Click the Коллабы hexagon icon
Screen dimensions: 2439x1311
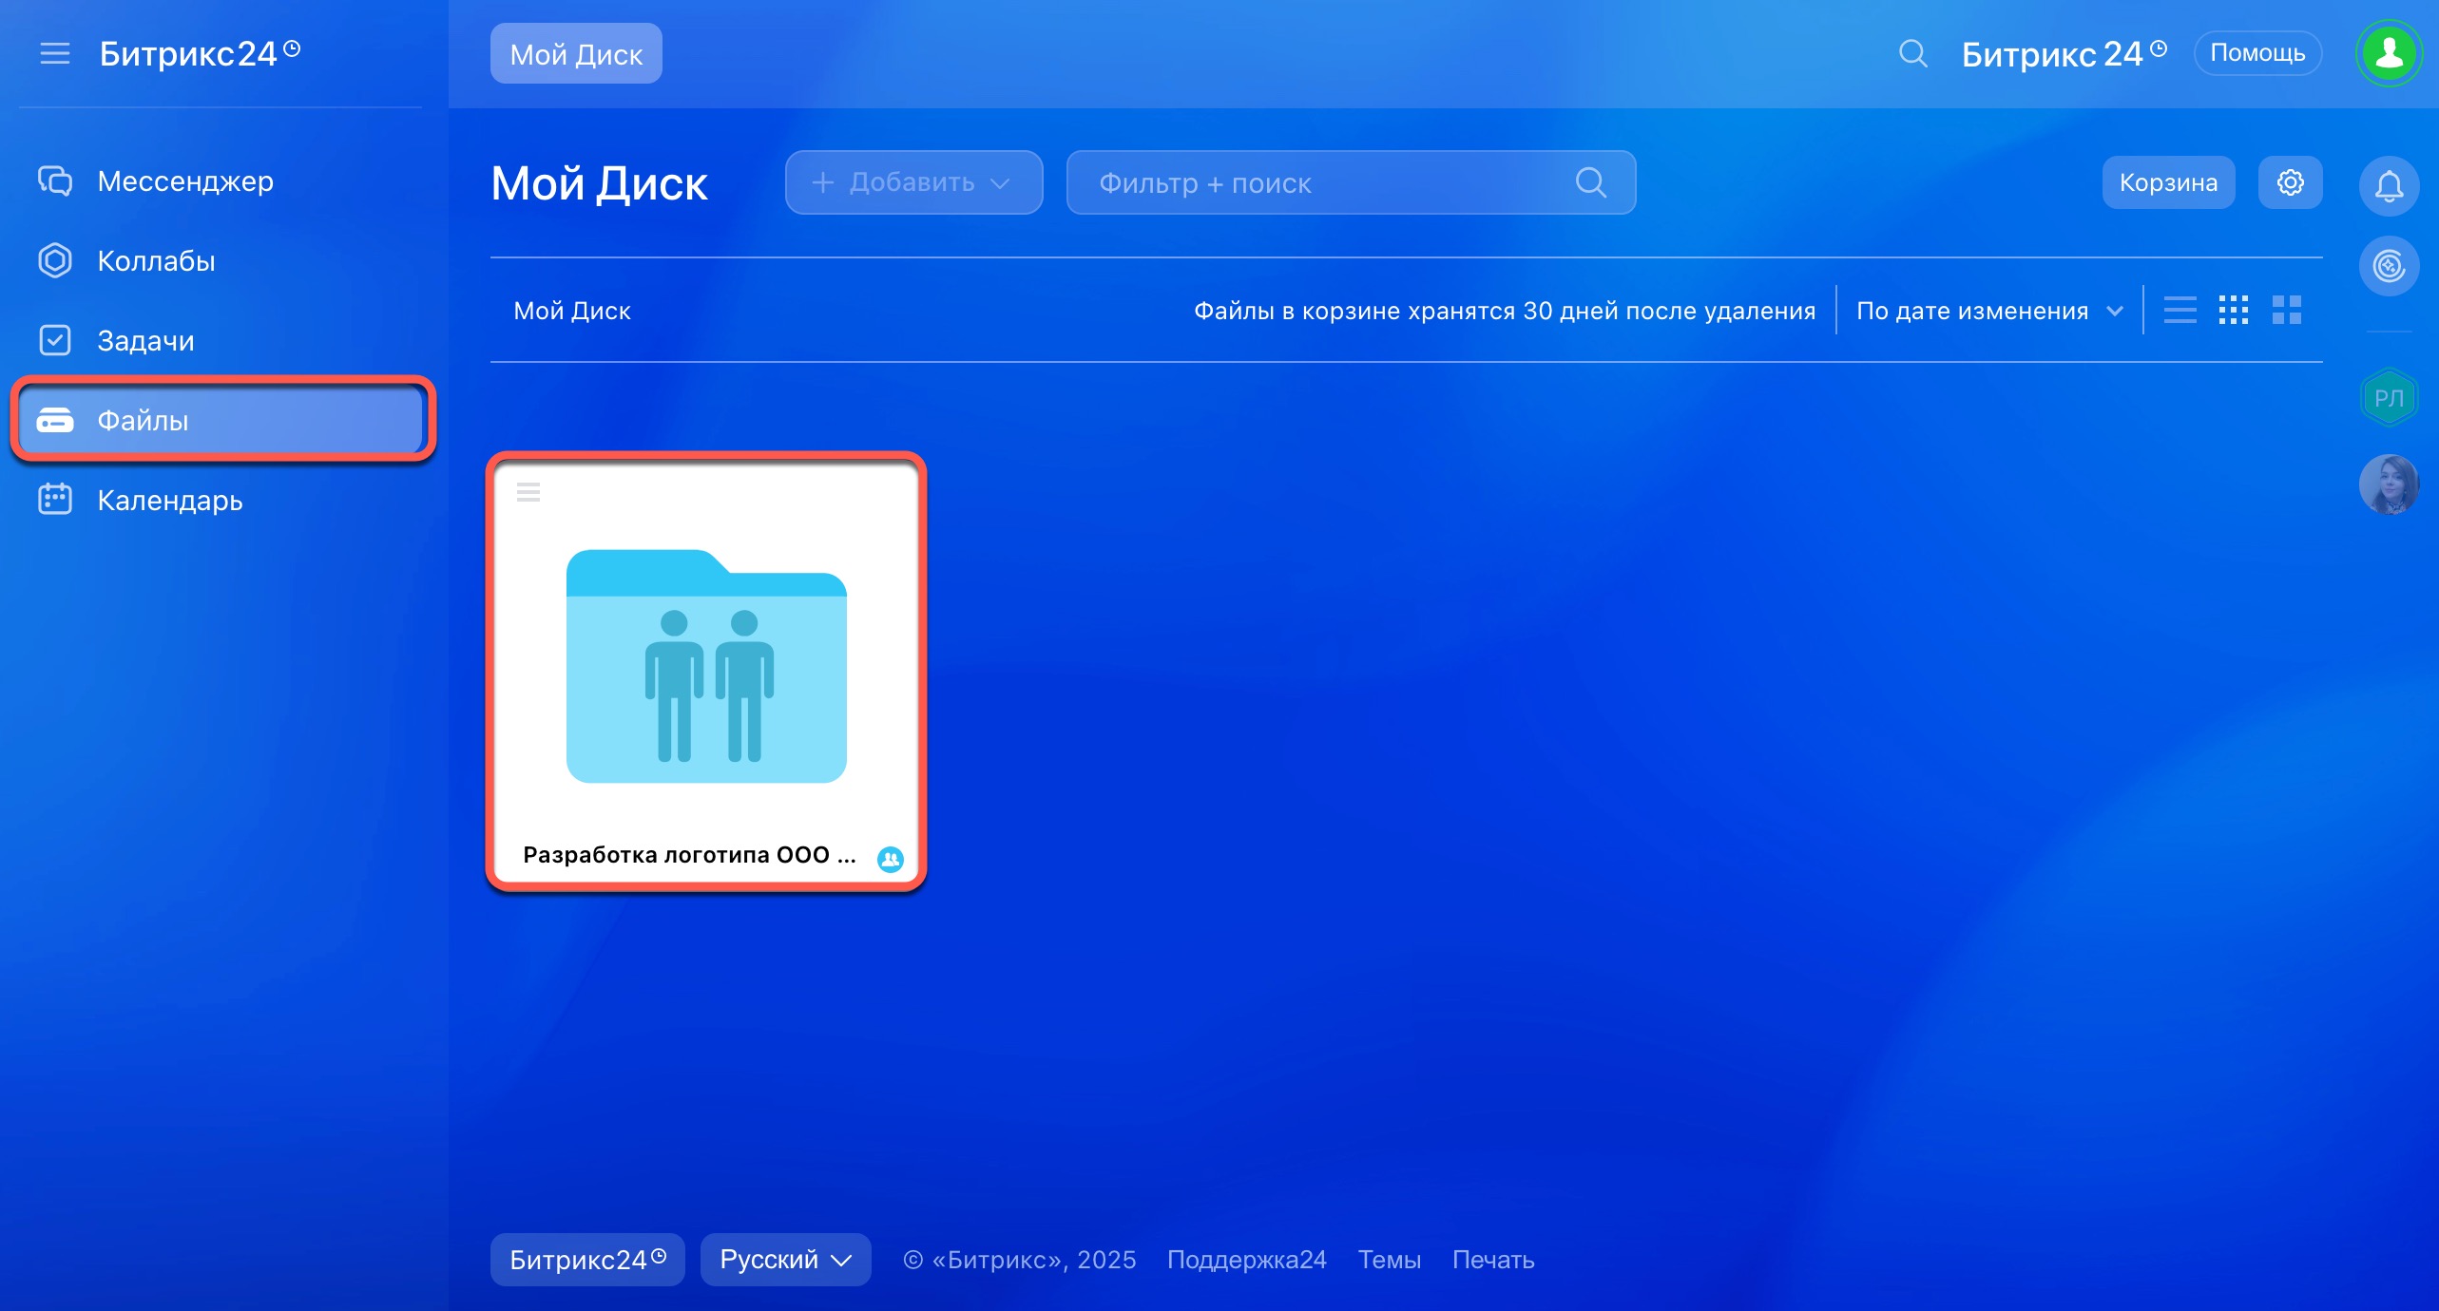pos(55,260)
